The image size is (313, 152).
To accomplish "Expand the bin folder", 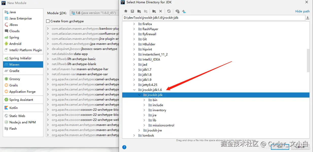I will [144, 100].
